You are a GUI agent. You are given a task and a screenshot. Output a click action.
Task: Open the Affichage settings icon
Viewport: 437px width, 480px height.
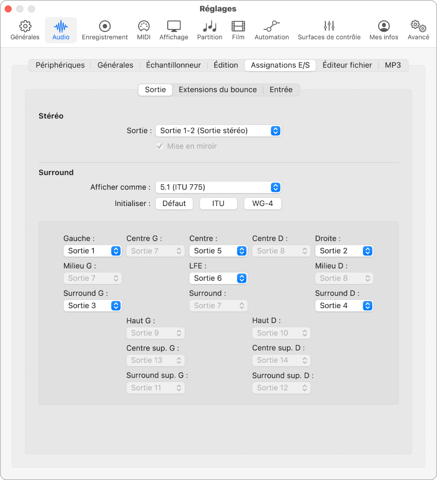click(x=173, y=30)
